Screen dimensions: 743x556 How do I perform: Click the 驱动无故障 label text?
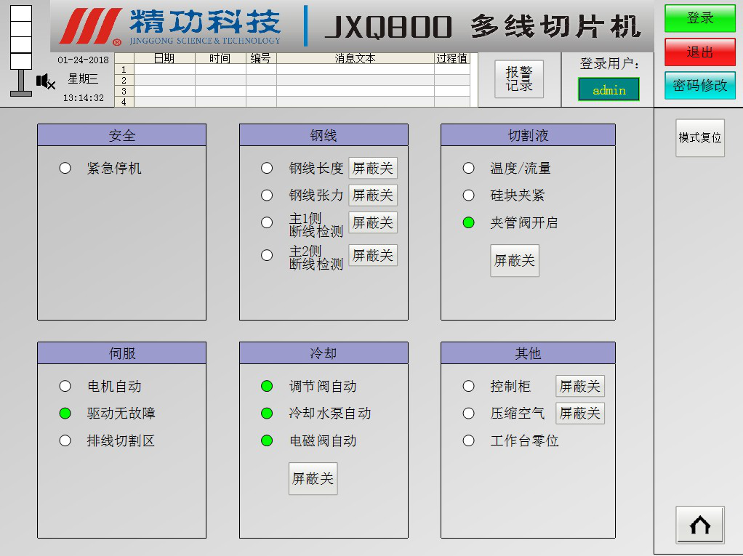[121, 414]
